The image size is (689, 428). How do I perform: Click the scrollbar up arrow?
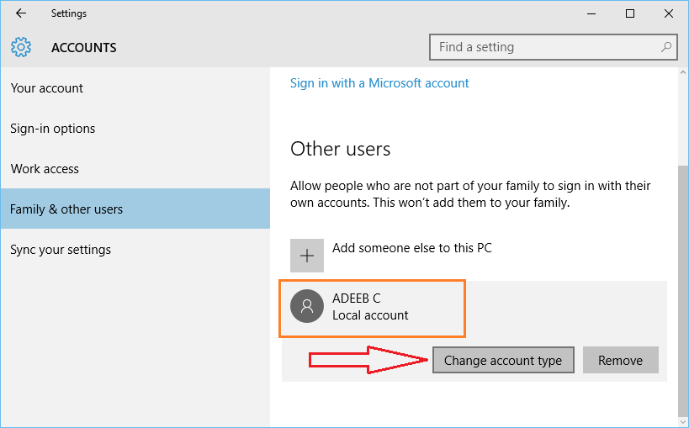point(683,73)
